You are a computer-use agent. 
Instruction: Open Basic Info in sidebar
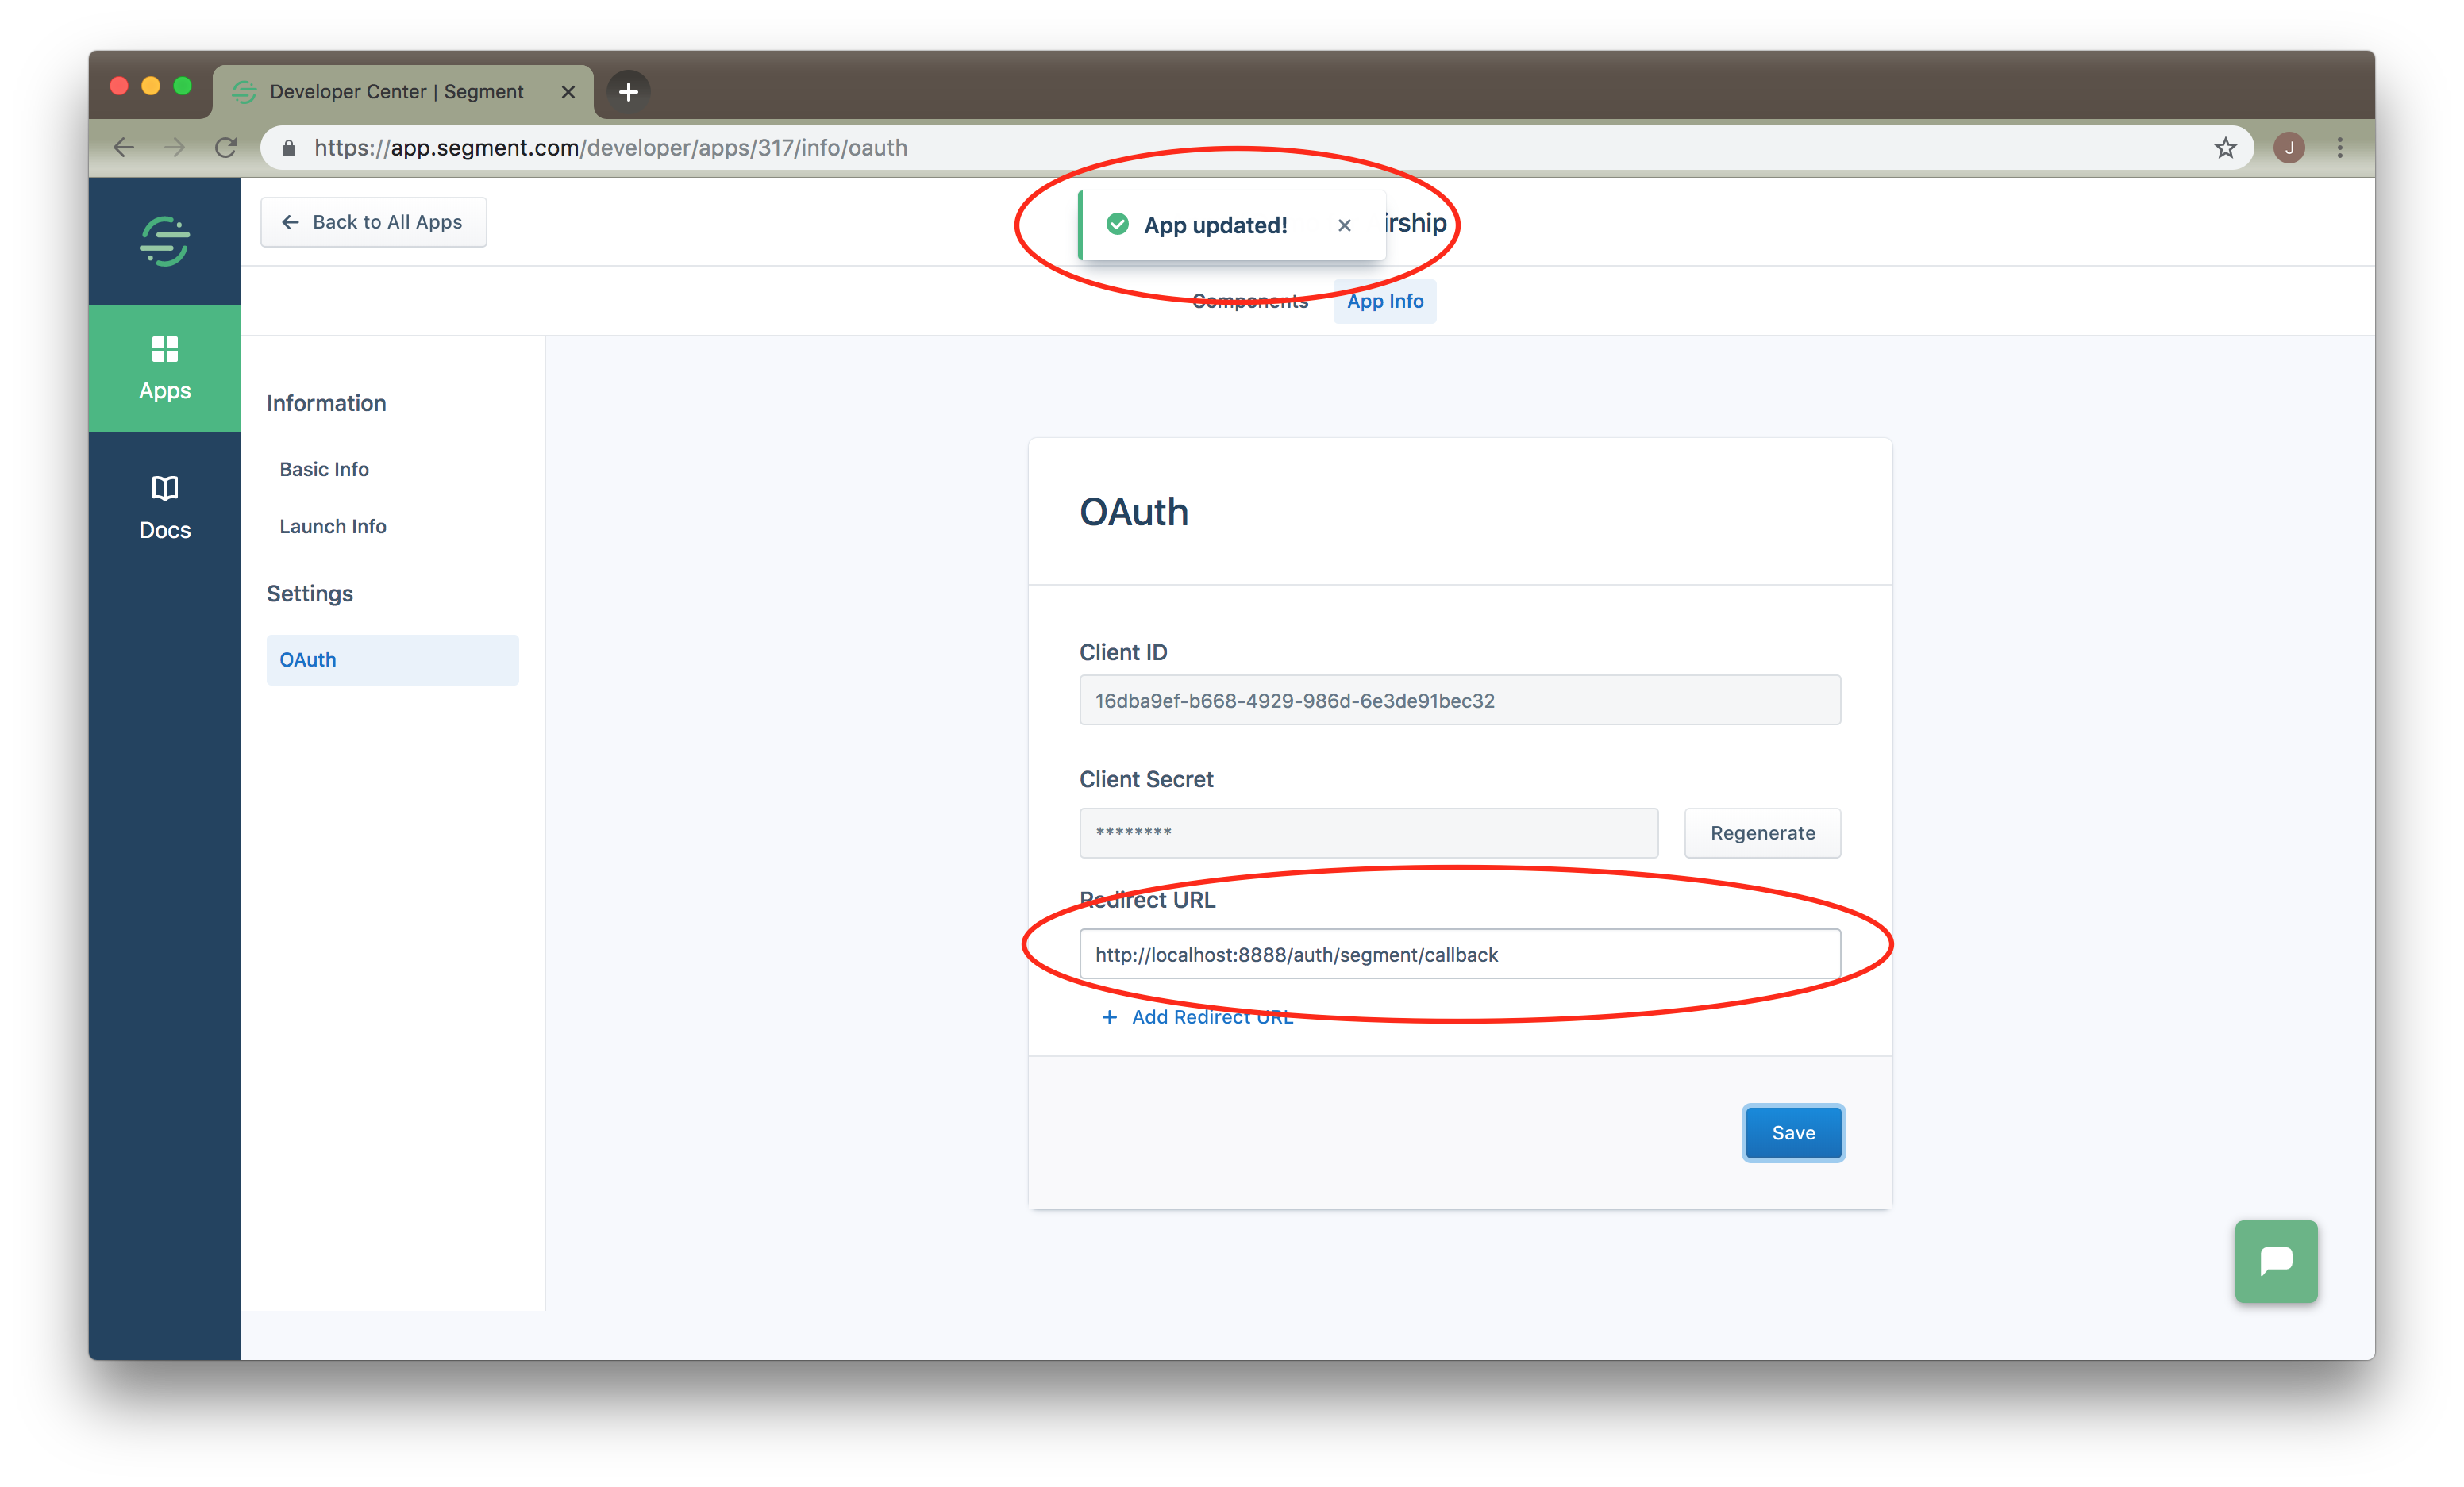pos(324,469)
